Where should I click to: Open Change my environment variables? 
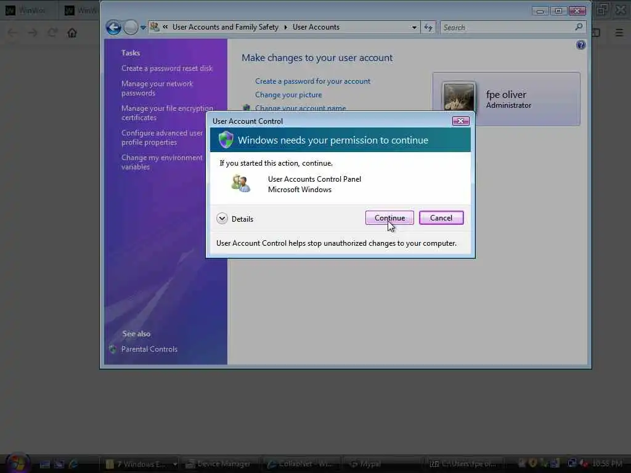[x=162, y=162]
